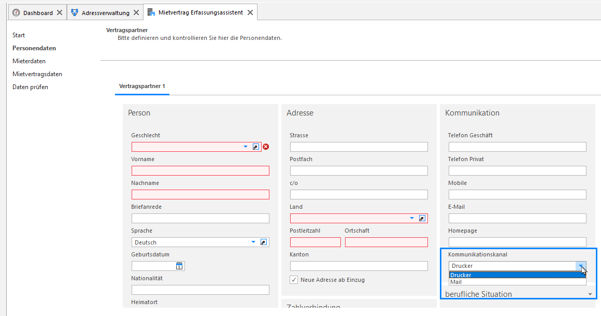Viewport: 601px width, 316px height.
Task: Open Mieterdaten step in sidebar
Action: point(28,61)
